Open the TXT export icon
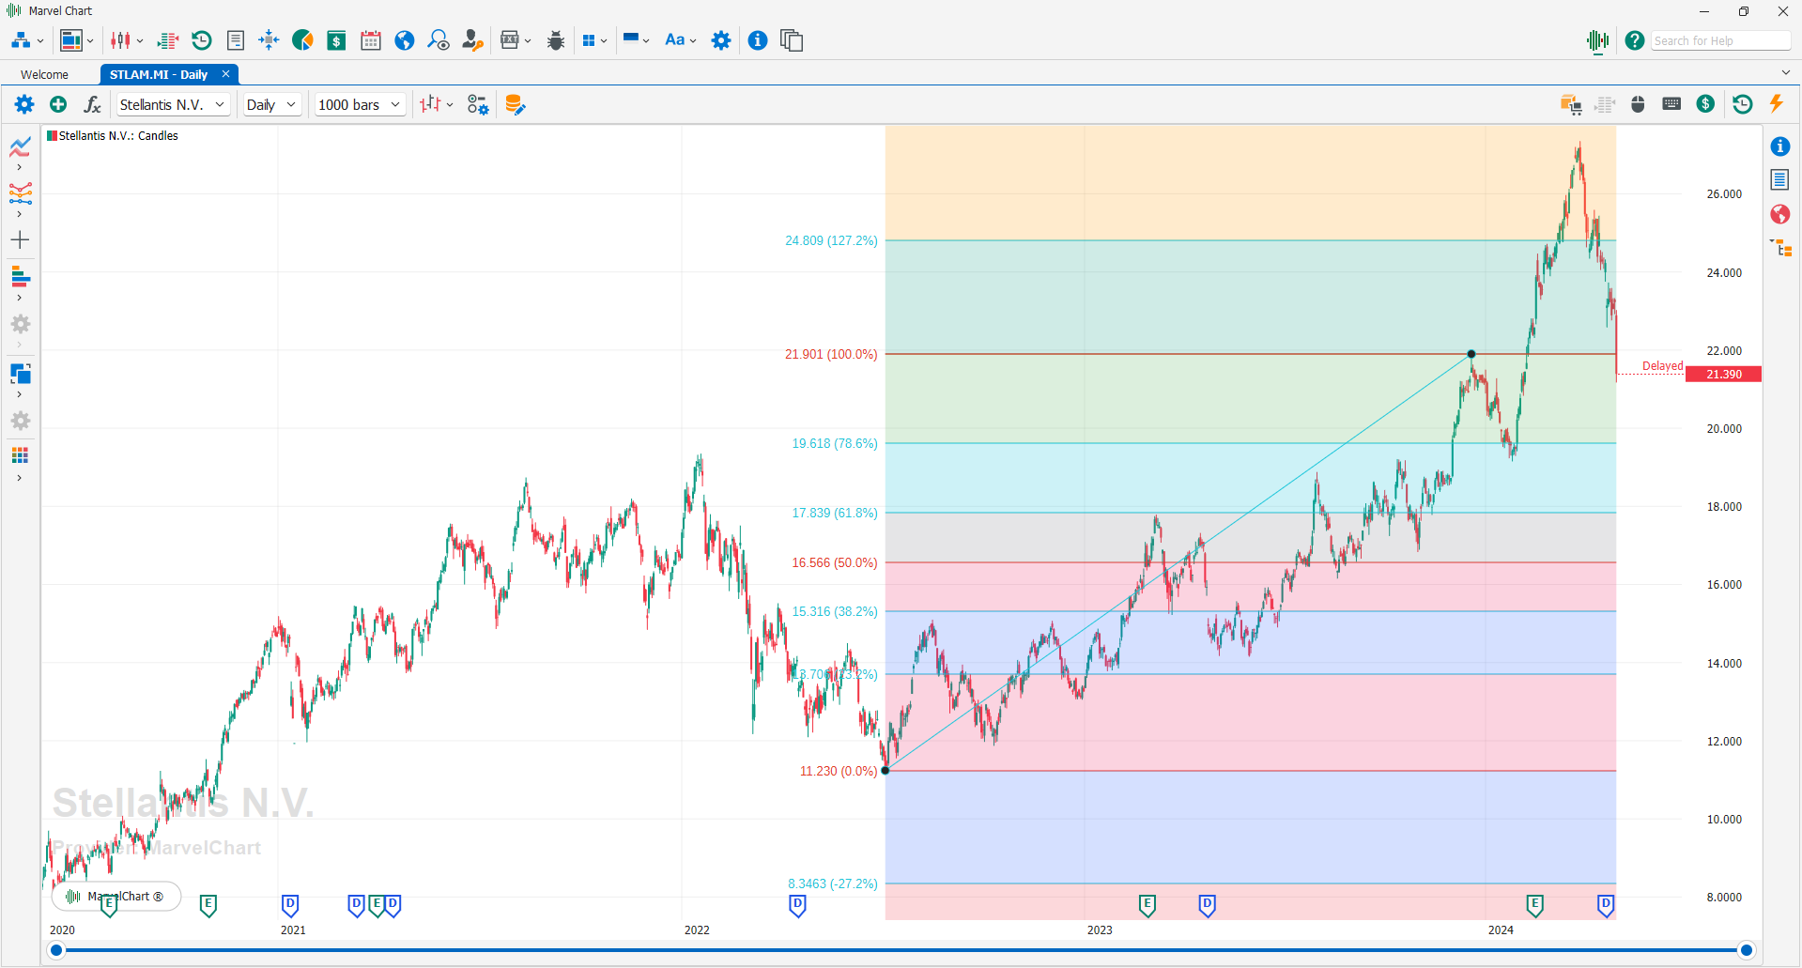Image resolution: width=1802 pixels, height=968 pixels. pyautogui.click(x=510, y=40)
